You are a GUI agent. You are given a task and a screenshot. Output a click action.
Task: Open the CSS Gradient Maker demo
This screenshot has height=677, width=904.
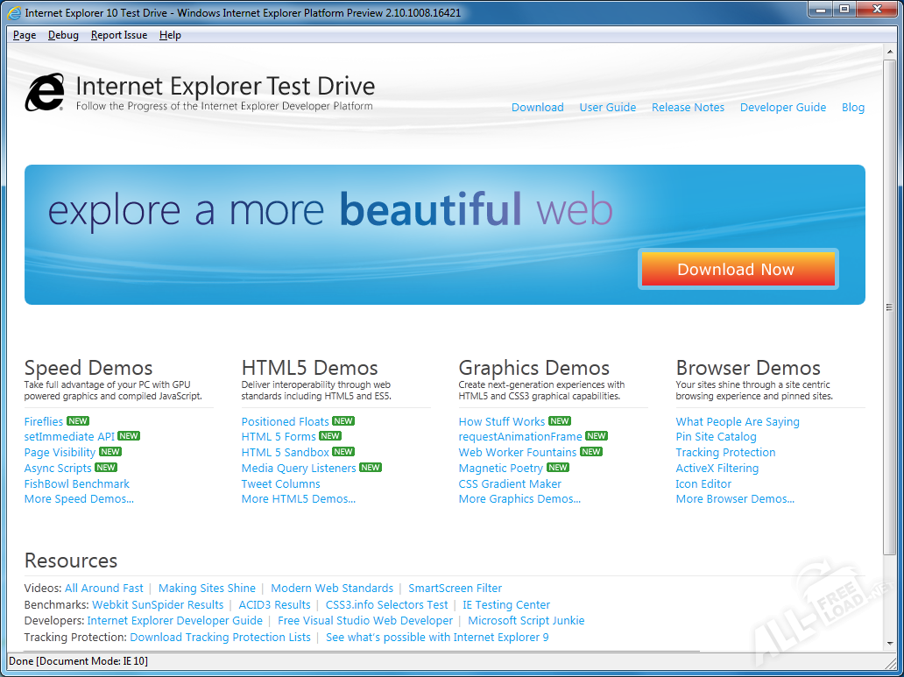click(x=510, y=483)
